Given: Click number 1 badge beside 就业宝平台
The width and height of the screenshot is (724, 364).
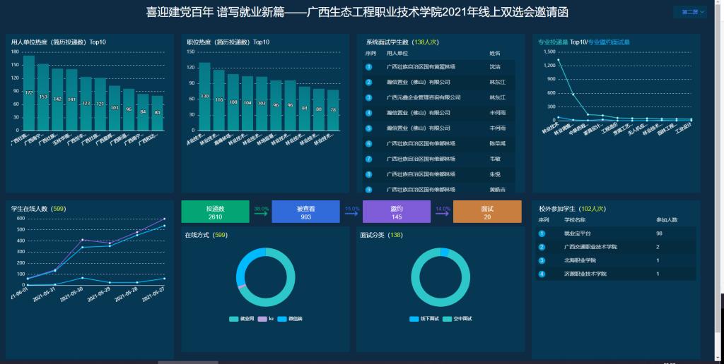Looking at the screenshot, I should coord(542,233).
